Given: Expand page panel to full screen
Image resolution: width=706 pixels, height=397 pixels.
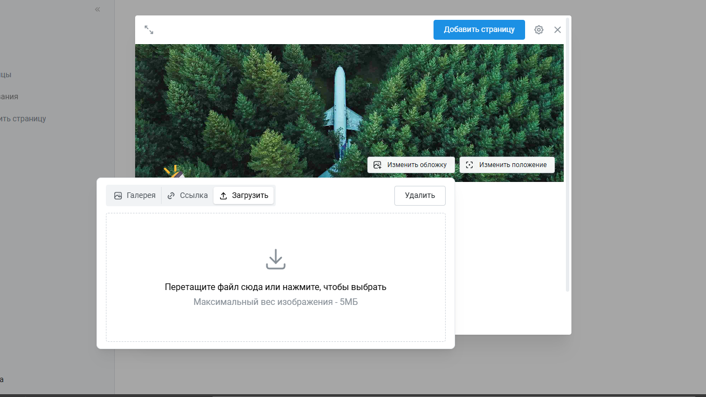Looking at the screenshot, I should (149, 30).
